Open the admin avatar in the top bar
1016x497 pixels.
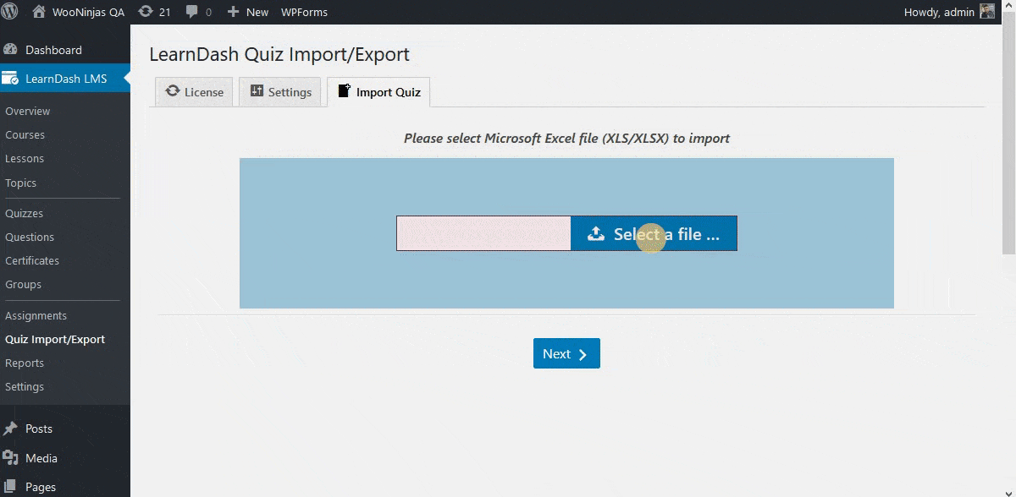pos(986,12)
